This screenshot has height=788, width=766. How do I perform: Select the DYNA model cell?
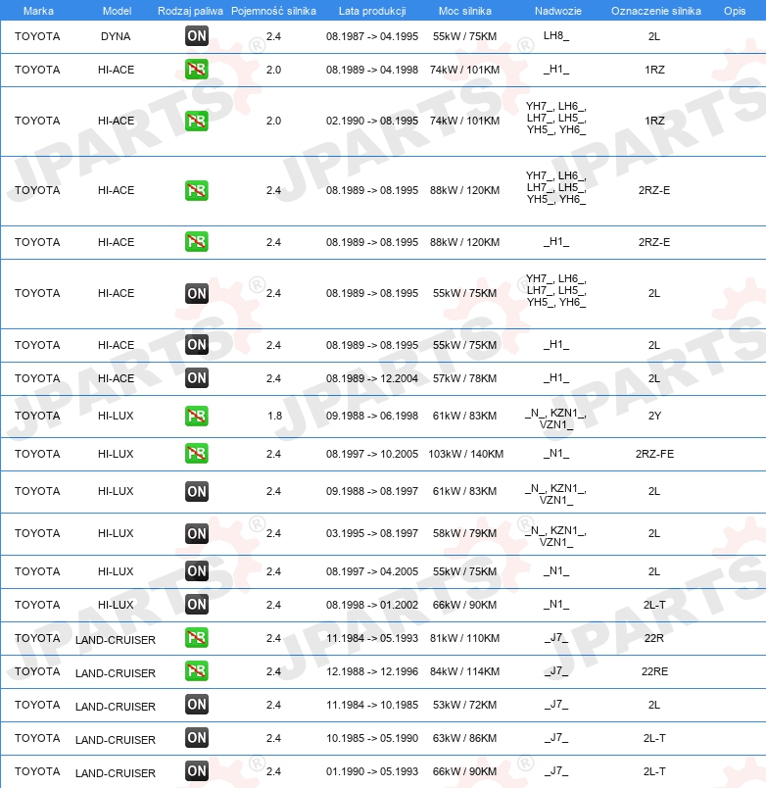click(x=116, y=36)
